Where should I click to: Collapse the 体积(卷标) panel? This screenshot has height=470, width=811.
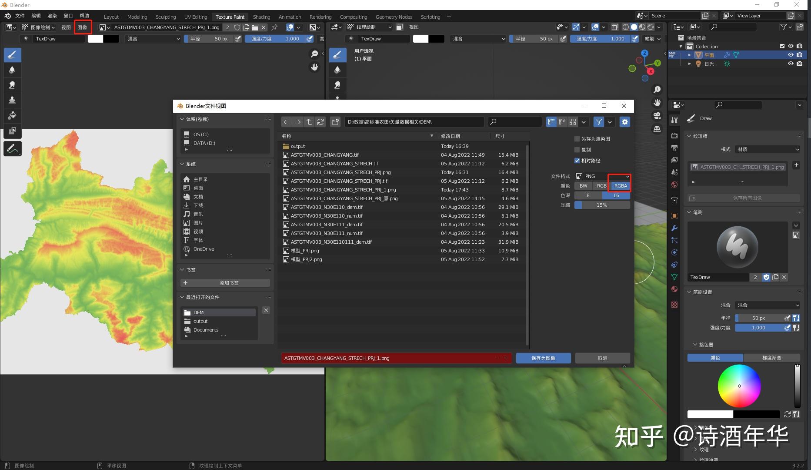pos(182,119)
